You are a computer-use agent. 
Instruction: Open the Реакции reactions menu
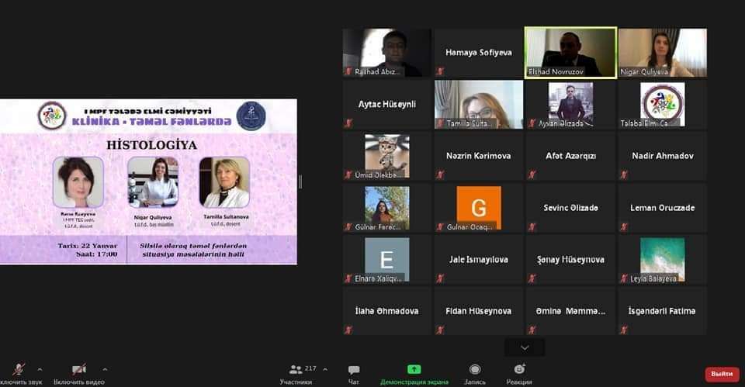pyautogui.click(x=519, y=373)
